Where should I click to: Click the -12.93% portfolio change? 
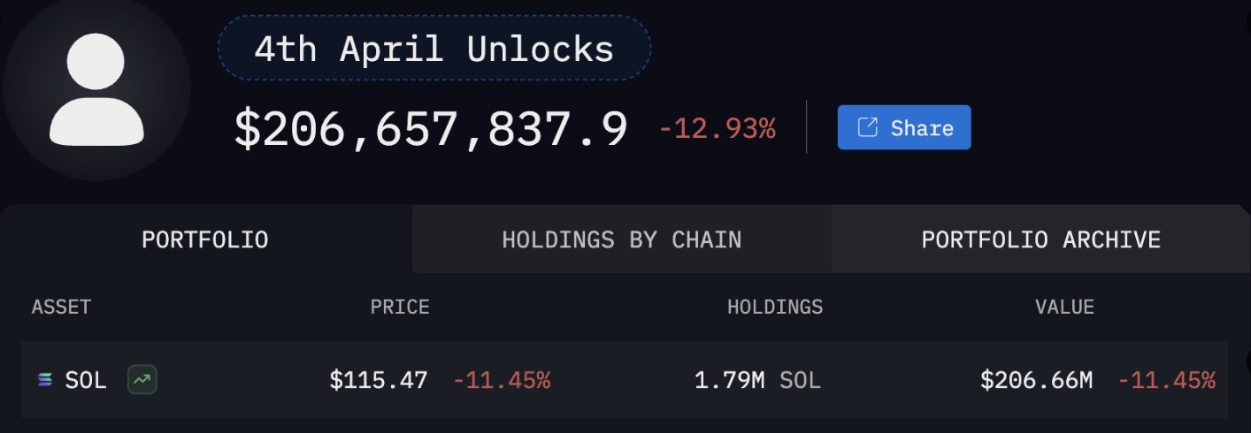click(x=717, y=129)
